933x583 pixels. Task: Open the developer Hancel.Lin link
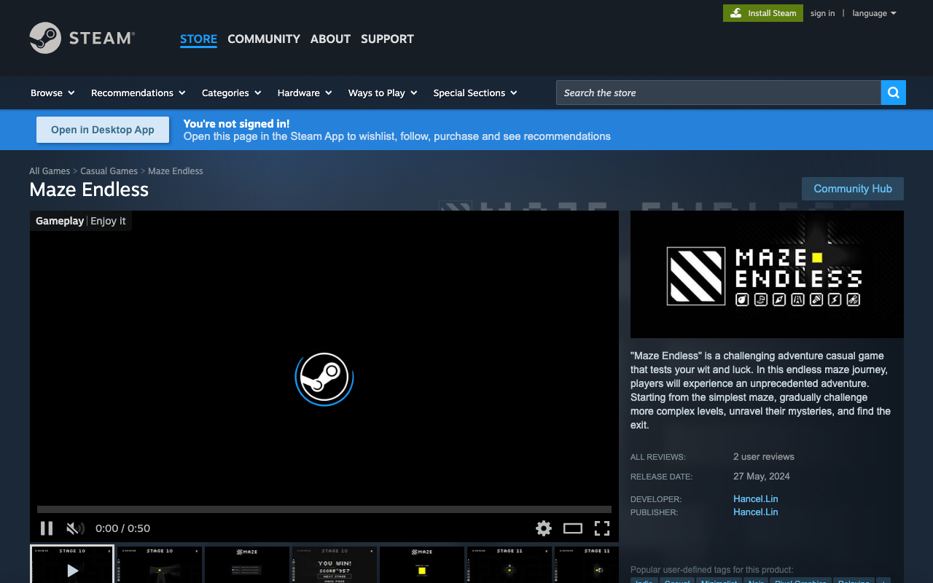pos(756,499)
